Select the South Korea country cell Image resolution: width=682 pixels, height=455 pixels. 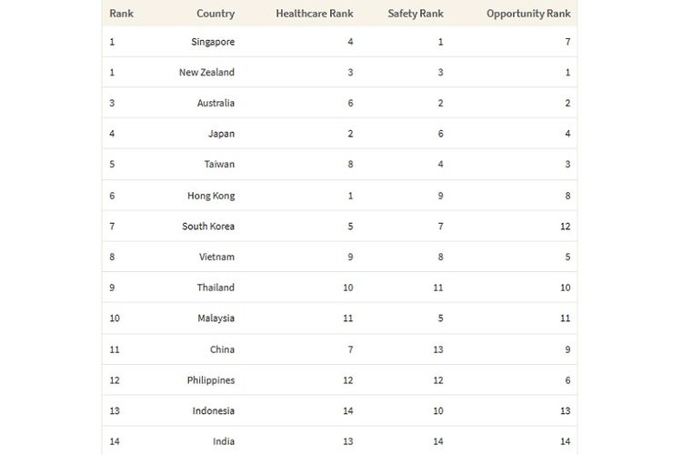click(x=208, y=227)
